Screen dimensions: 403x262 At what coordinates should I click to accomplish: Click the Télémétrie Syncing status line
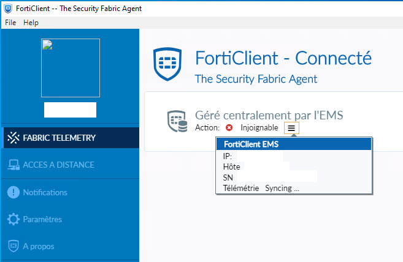click(x=261, y=188)
